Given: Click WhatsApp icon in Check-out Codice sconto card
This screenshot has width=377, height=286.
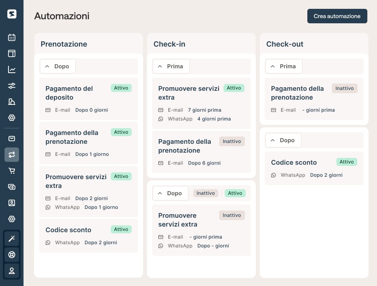Looking at the screenshot, I should [273, 175].
